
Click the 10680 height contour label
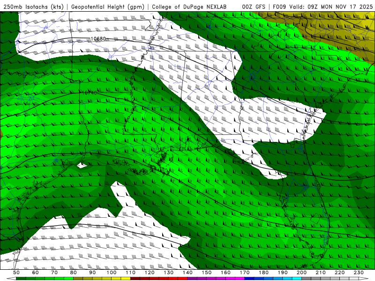(98, 39)
